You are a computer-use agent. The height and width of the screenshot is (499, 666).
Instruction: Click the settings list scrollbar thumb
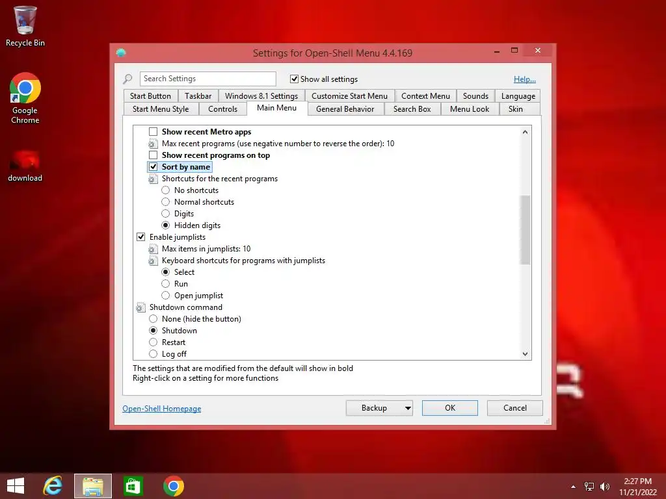[526, 230]
